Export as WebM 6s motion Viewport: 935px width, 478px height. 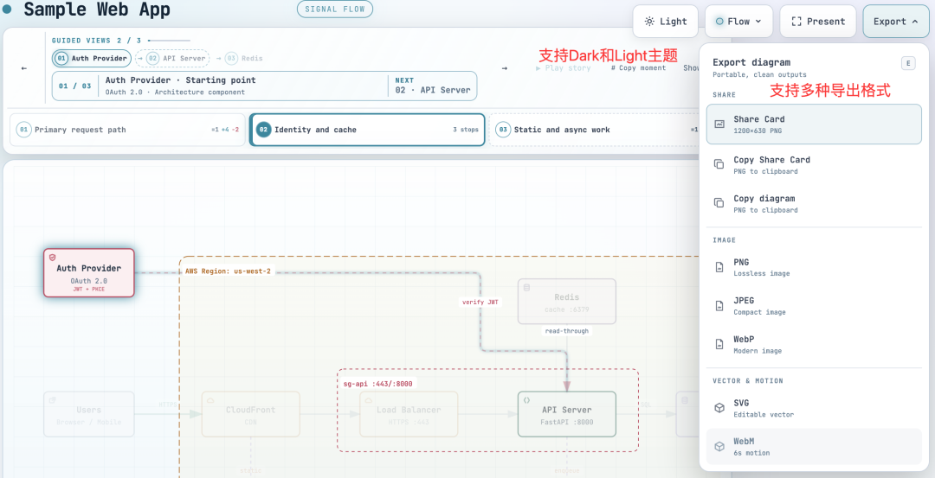coord(814,447)
